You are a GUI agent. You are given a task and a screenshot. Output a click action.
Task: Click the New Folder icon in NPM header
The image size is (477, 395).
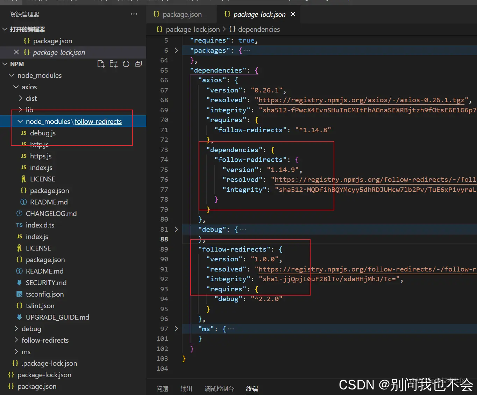(114, 64)
